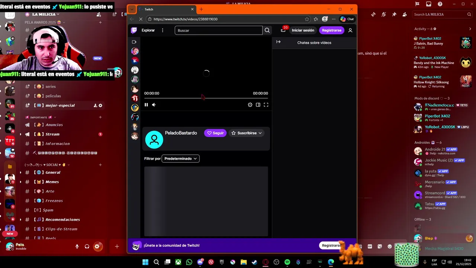Screen dimensions: 476x268
Task: Collapse the SOCIAL channel category
Action: 46,165
